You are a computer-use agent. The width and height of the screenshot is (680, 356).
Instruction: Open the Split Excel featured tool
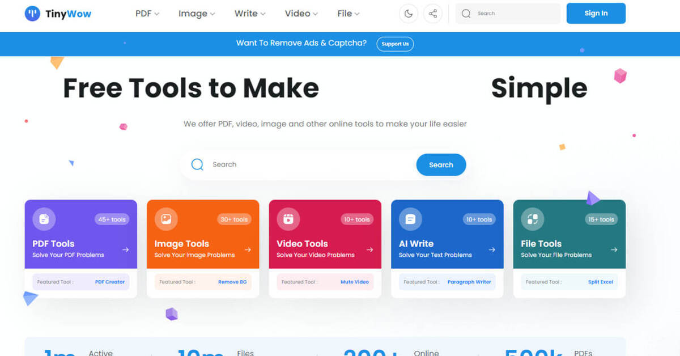[x=601, y=282]
